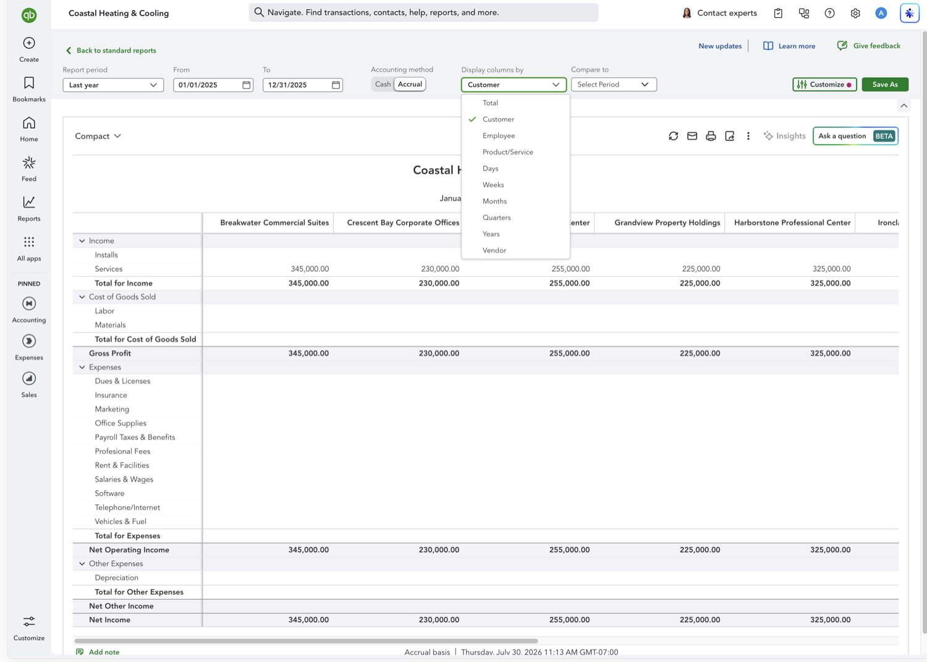Open the From date calendar picker icon
The image size is (927, 662).
coord(247,85)
